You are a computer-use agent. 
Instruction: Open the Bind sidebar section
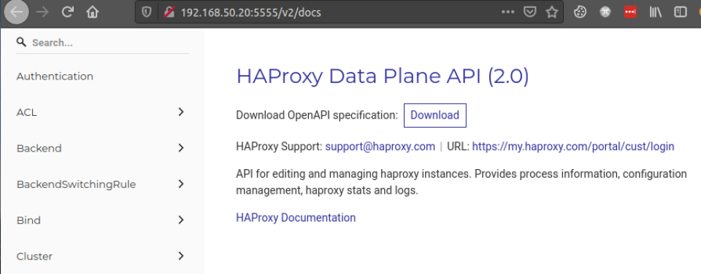coord(28,221)
